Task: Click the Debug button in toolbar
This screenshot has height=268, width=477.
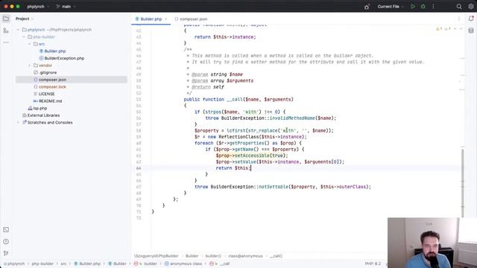Action: [x=423, y=7]
